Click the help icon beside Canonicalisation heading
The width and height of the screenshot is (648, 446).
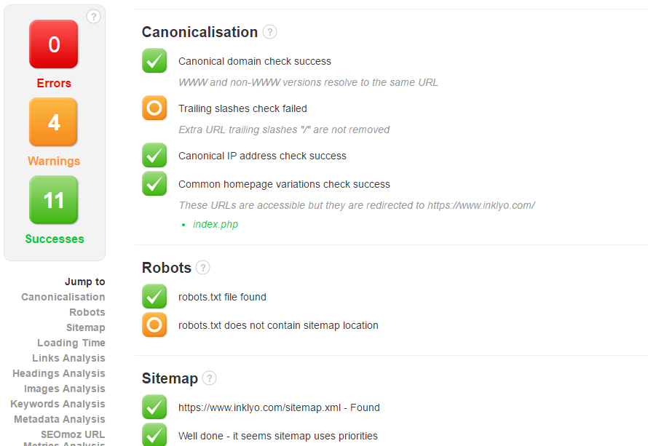pos(269,32)
